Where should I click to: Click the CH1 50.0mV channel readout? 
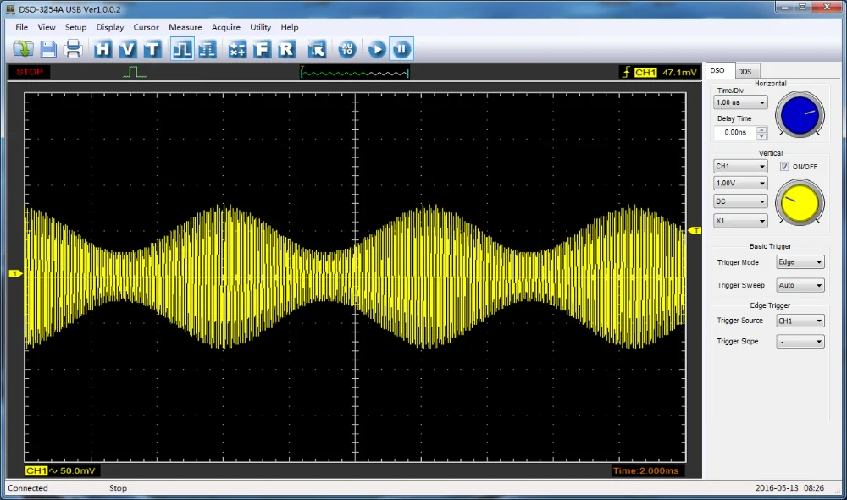(61, 471)
